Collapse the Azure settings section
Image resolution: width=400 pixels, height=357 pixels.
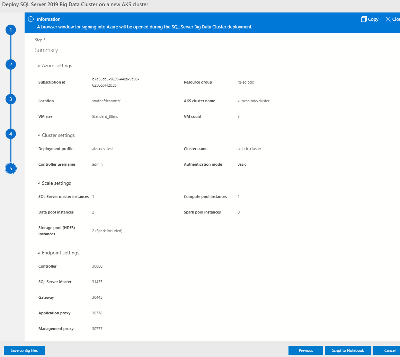[x=38, y=66]
